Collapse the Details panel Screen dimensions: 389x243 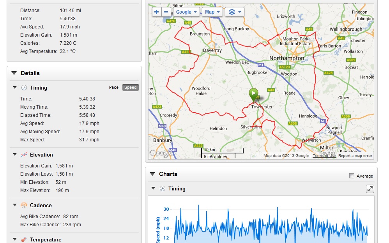tap(14, 73)
